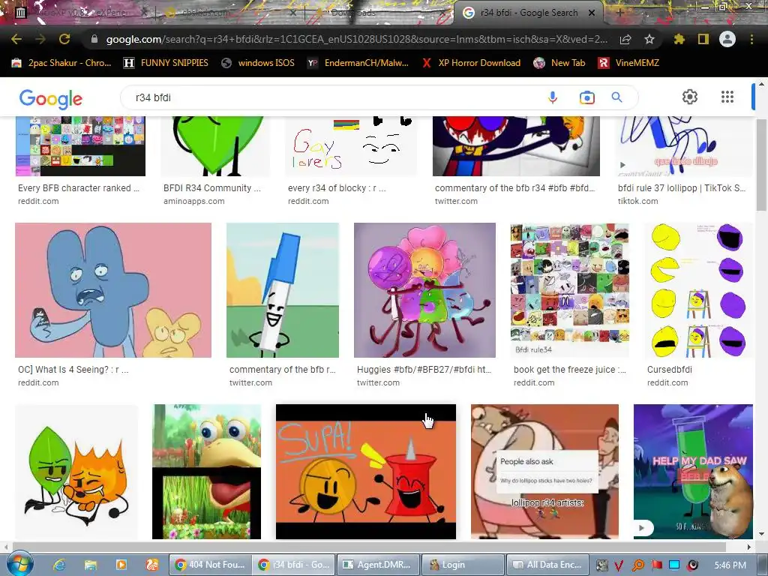Image resolution: width=768 pixels, height=576 pixels.
Task: Open the Google apps grid
Action: coord(727,97)
